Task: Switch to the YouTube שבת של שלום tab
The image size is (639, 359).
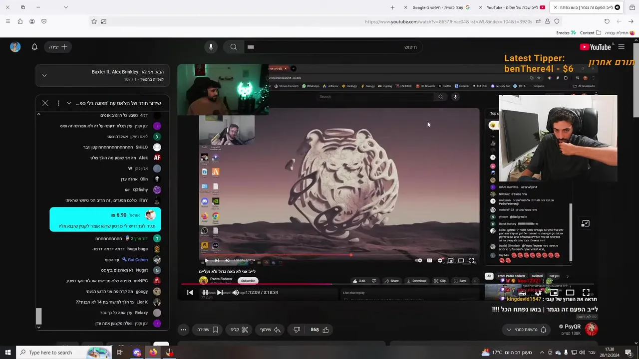Action: click(x=512, y=7)
